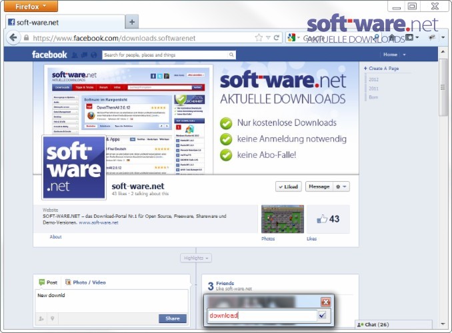Close the popup with red X

326,302
